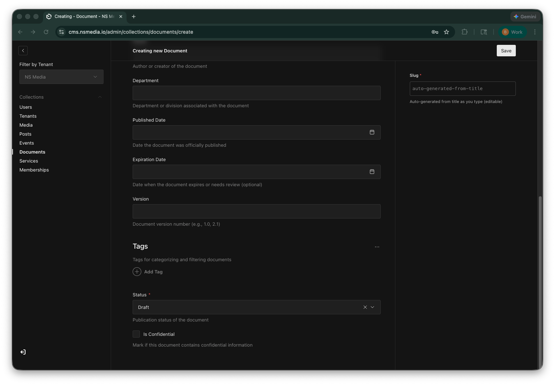Click the Add Tag label
The width and height of the screenshot is (555, 385).
(x=153, y=272)
